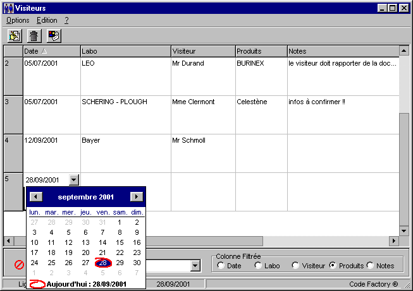The width and height of the screenshot is (413, 291).
Task: Click the horizontal scrollbar left arrow
Action: 9,241
